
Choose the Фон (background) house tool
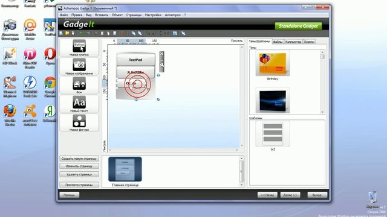[x=79, y=86]
